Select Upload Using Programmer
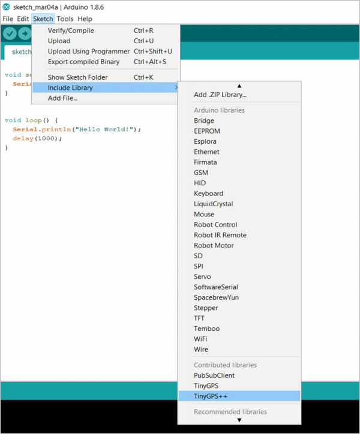Screen dimensions: 360x434 coord(106,52)
